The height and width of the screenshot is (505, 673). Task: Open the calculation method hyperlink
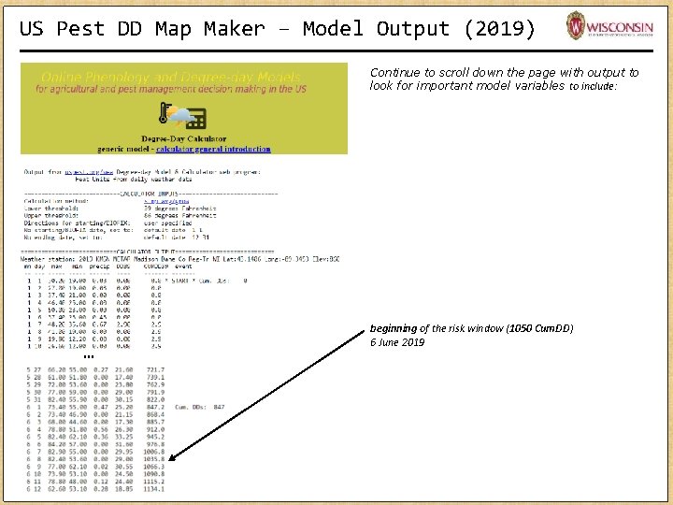point(166,201)
